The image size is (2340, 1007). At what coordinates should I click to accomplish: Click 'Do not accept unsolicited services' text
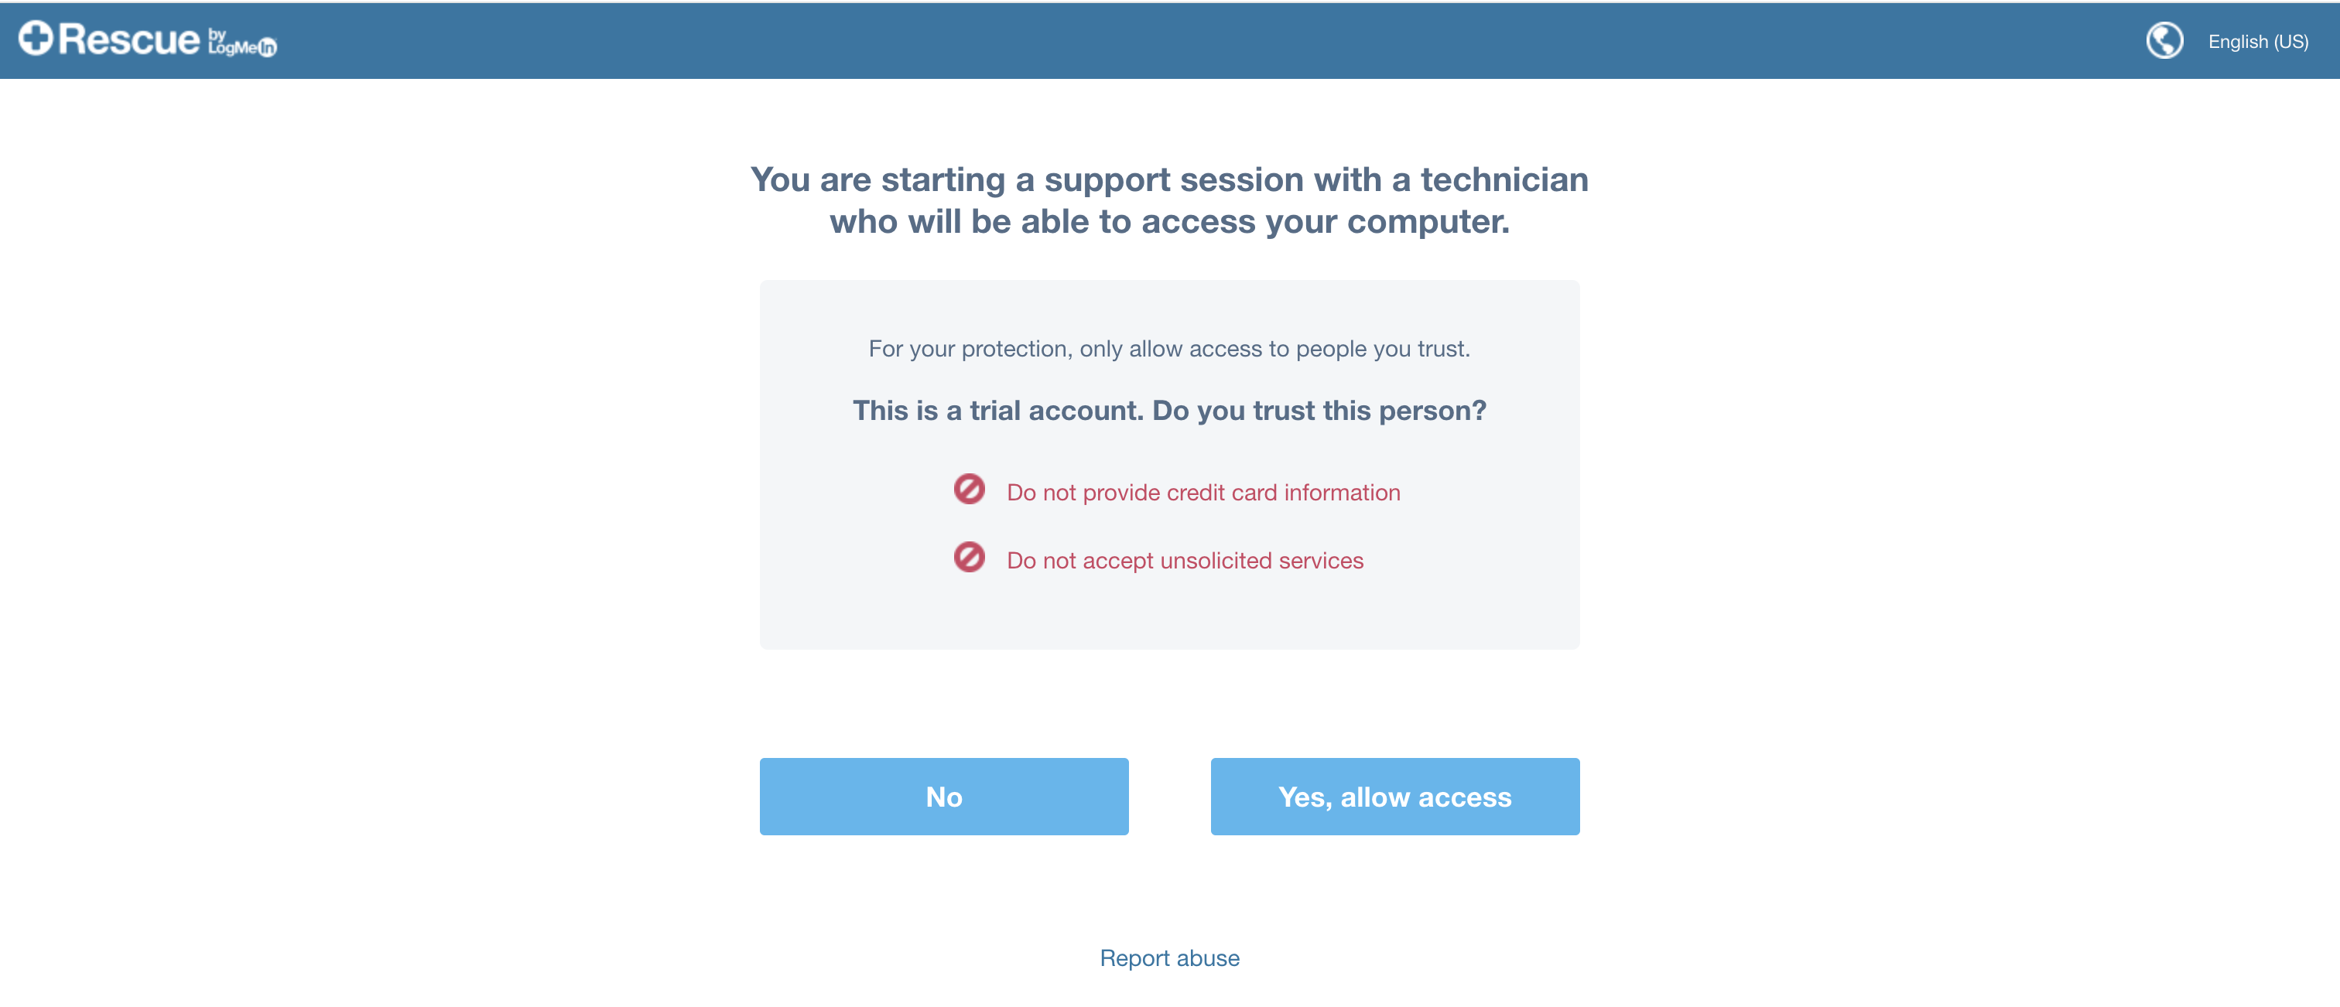coord(1185,560)
